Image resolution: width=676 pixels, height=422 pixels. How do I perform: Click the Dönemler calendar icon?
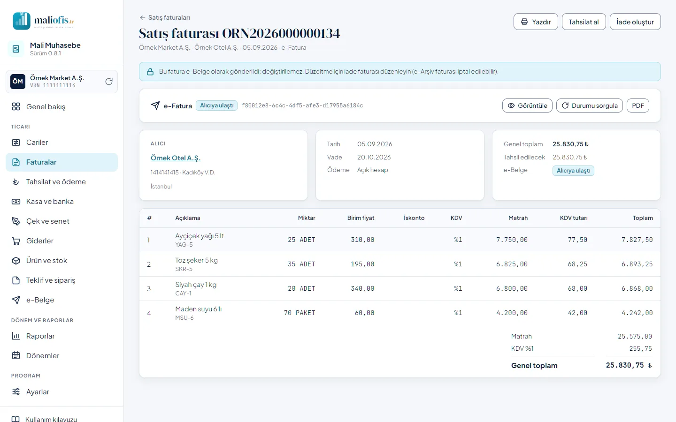(x=16, y=356)
